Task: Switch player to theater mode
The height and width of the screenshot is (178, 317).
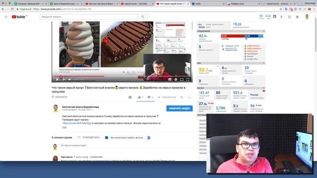Action: tap(182, 80)
